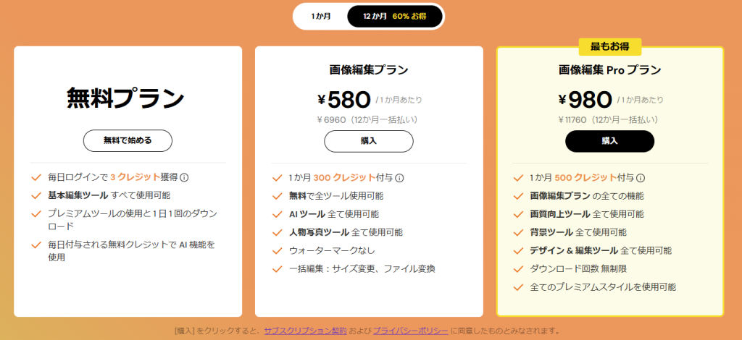Click checkmark beside AI ツール 全て使用可能
Viewport: 742px width, 340px height.
(276, 214)
